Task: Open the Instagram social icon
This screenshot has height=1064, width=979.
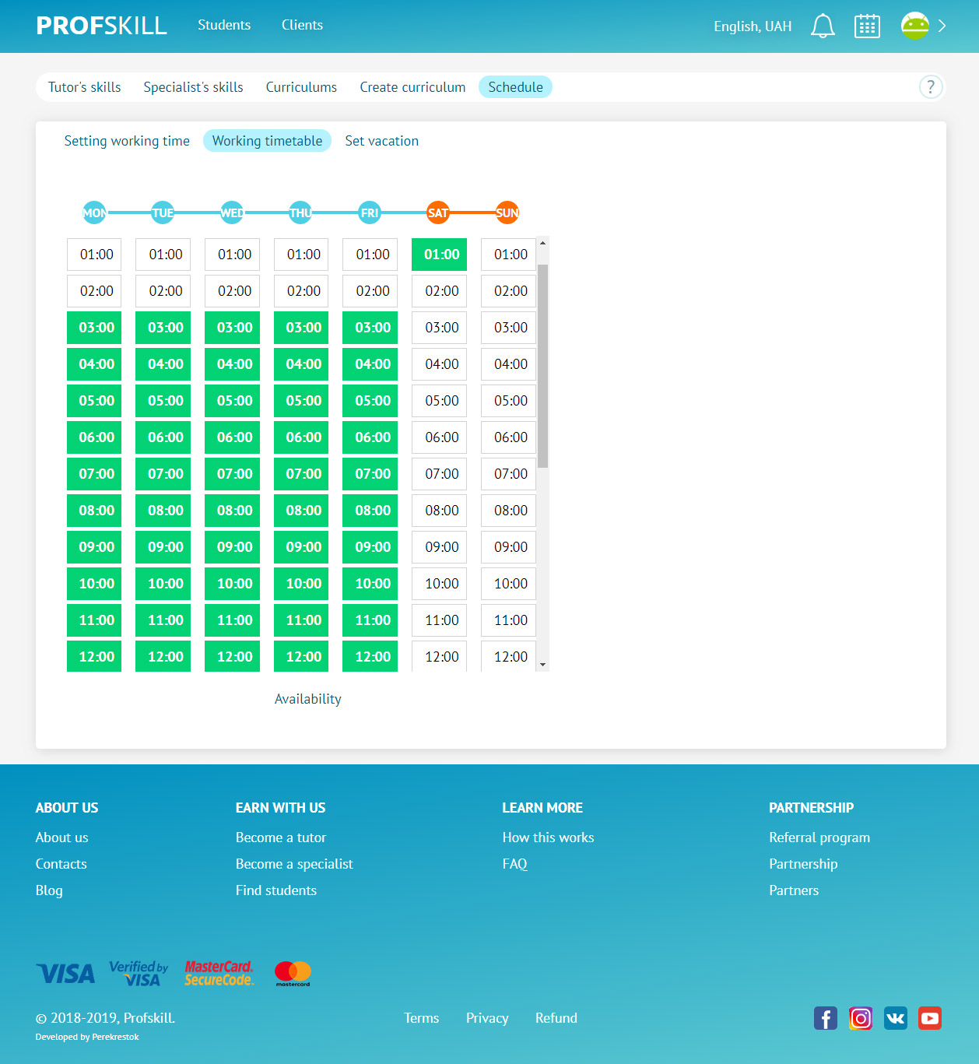Action: (x=861, y=1018)
